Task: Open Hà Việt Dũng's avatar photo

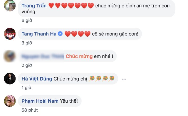Action: [x=10, y=78]
